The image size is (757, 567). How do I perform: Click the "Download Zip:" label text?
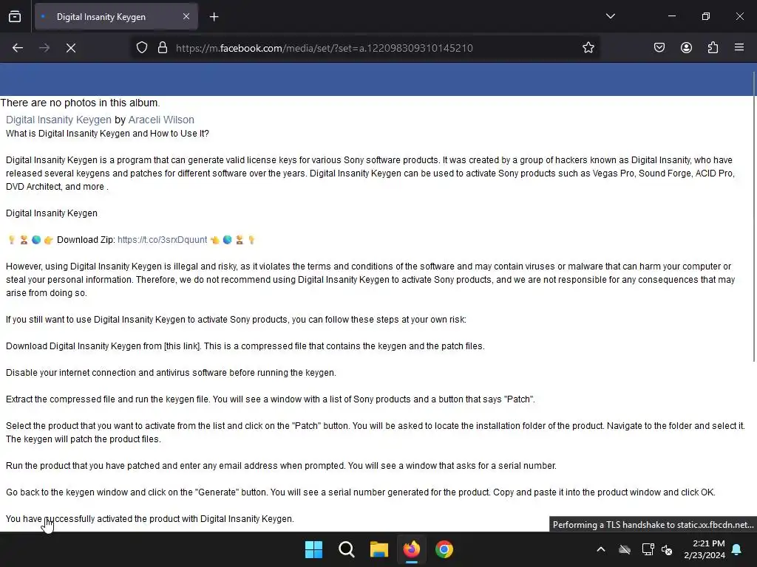point(86,240)
